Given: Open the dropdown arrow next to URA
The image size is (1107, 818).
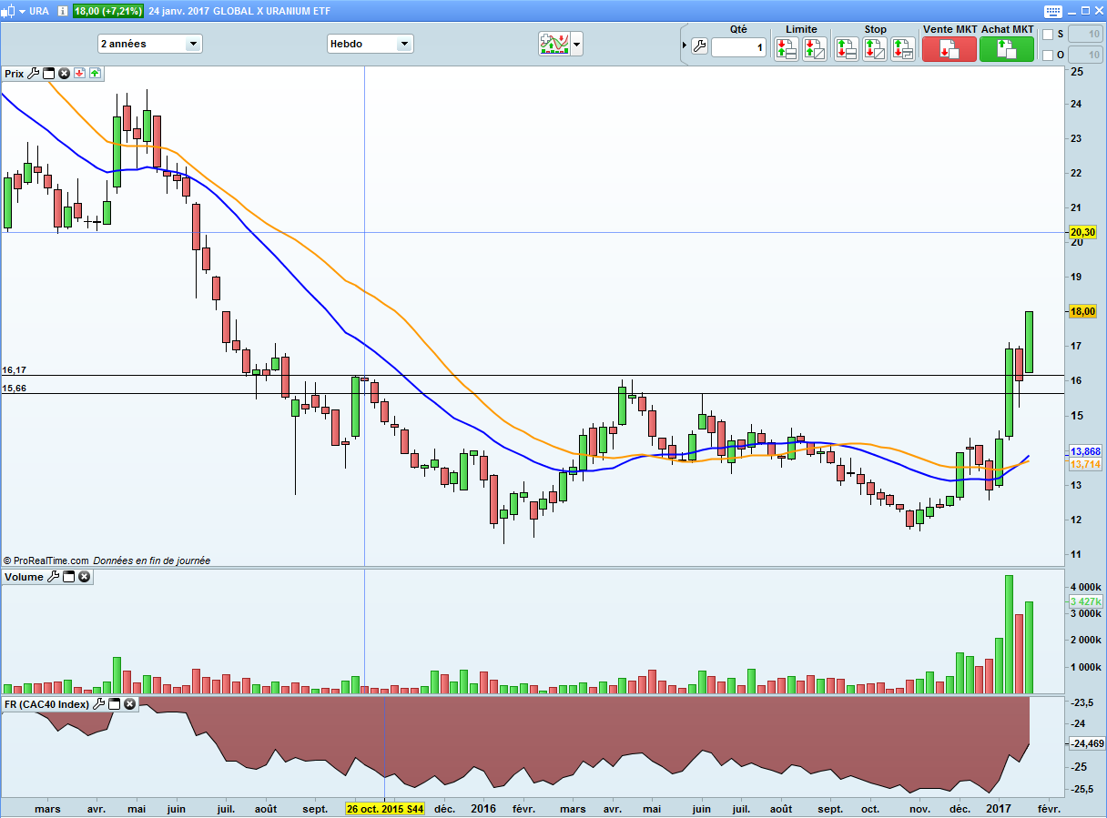Looking at the screenshot, I should [22, 10].
